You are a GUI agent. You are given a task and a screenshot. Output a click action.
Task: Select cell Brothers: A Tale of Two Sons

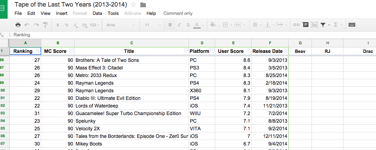point(132,60)
